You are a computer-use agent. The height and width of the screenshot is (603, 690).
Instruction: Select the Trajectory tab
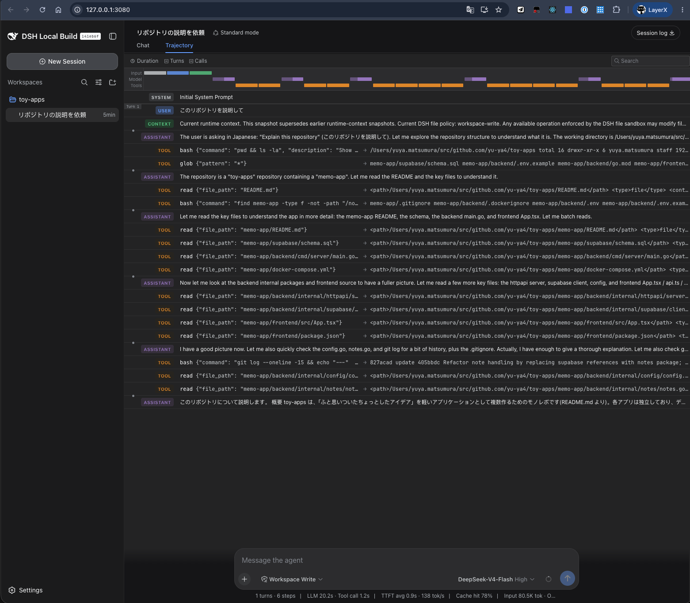click(x=179, y=46)
